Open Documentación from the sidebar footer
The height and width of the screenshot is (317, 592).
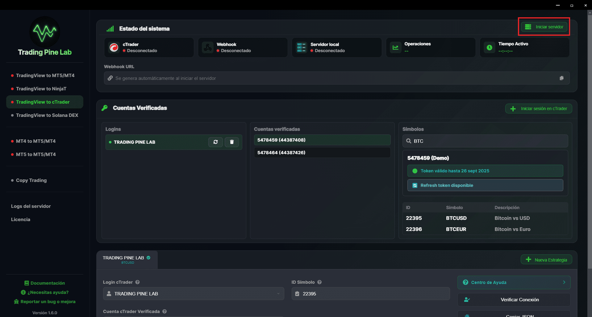point(44,283)
